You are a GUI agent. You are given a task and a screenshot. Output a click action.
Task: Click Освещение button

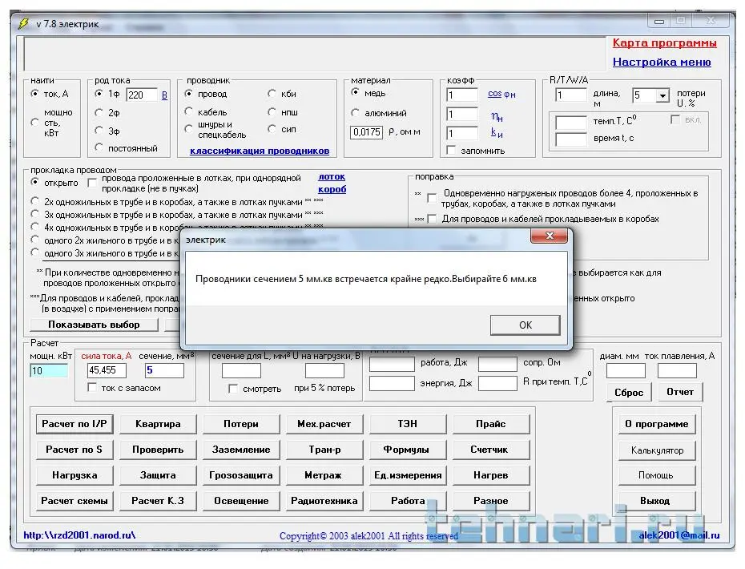coord(241,501)
